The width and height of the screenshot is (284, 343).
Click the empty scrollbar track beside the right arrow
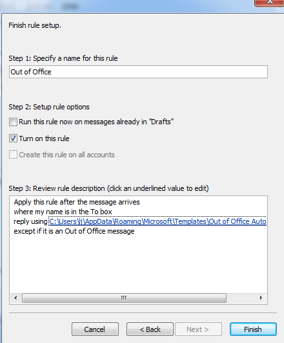click(241, 298)
